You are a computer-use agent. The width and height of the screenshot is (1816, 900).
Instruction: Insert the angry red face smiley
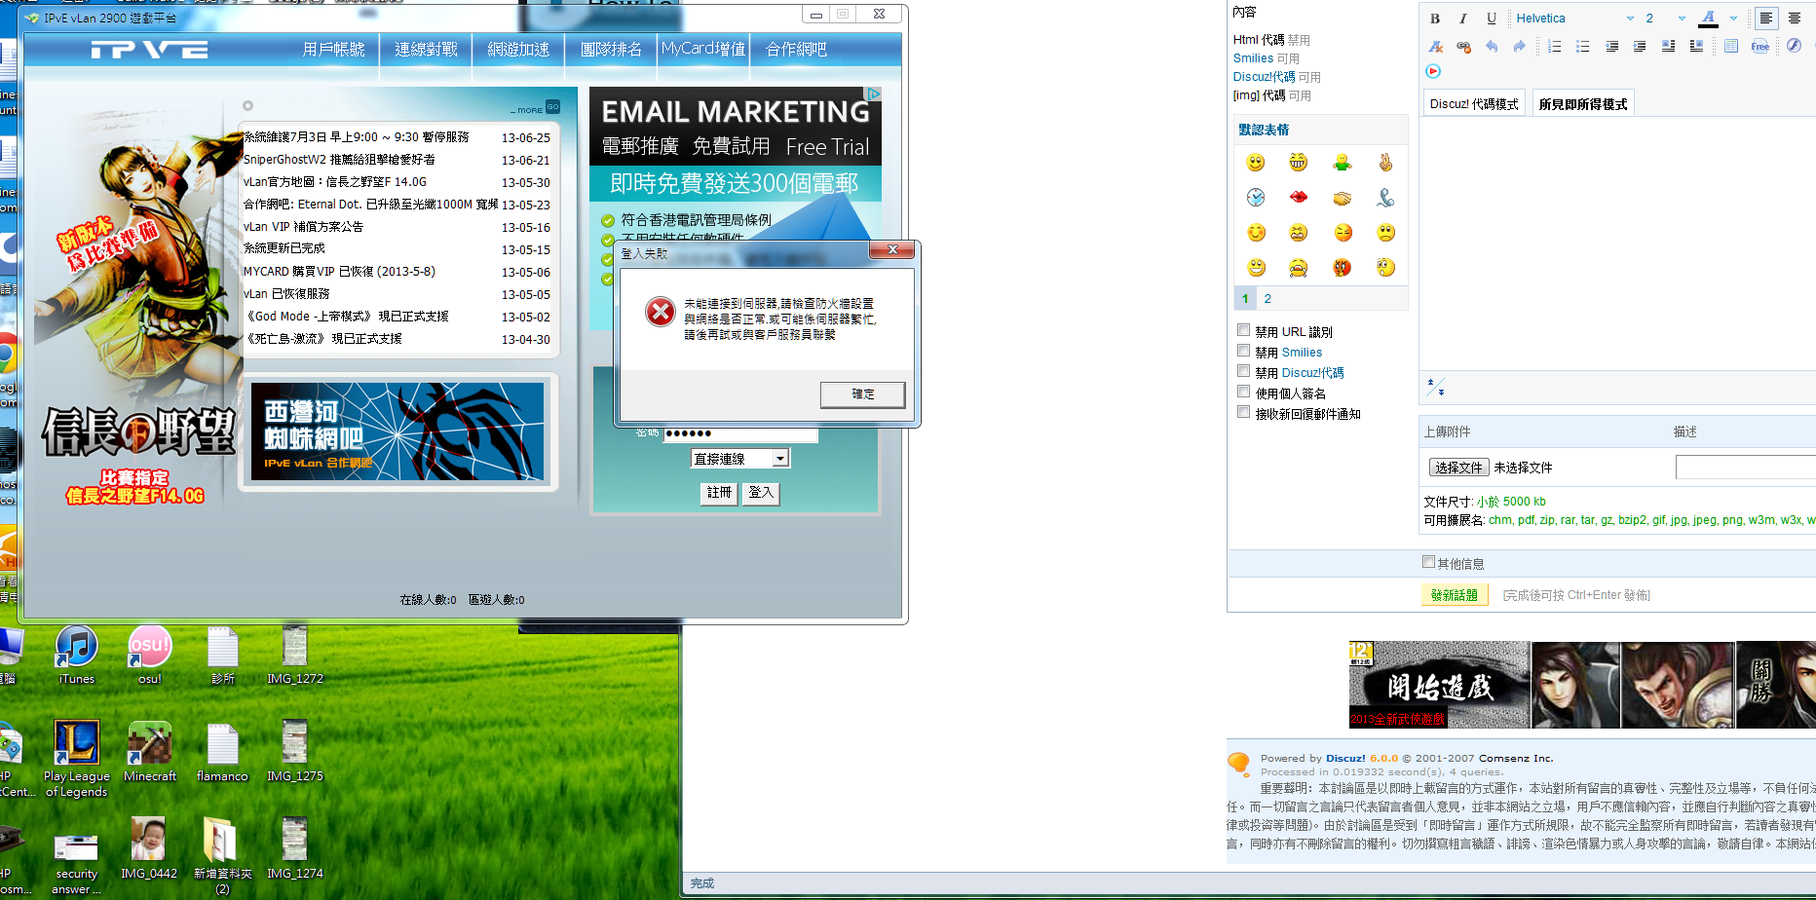click(x=1343, y=268)
